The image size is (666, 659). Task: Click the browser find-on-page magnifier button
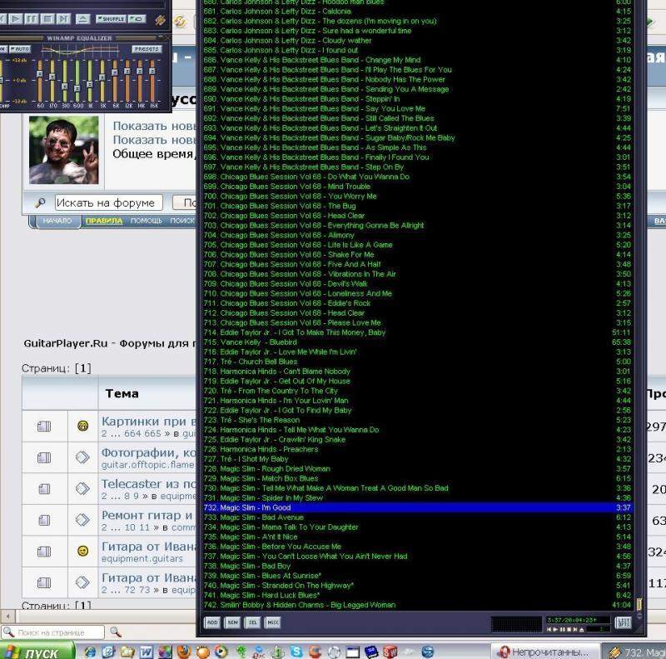[116, 632]
